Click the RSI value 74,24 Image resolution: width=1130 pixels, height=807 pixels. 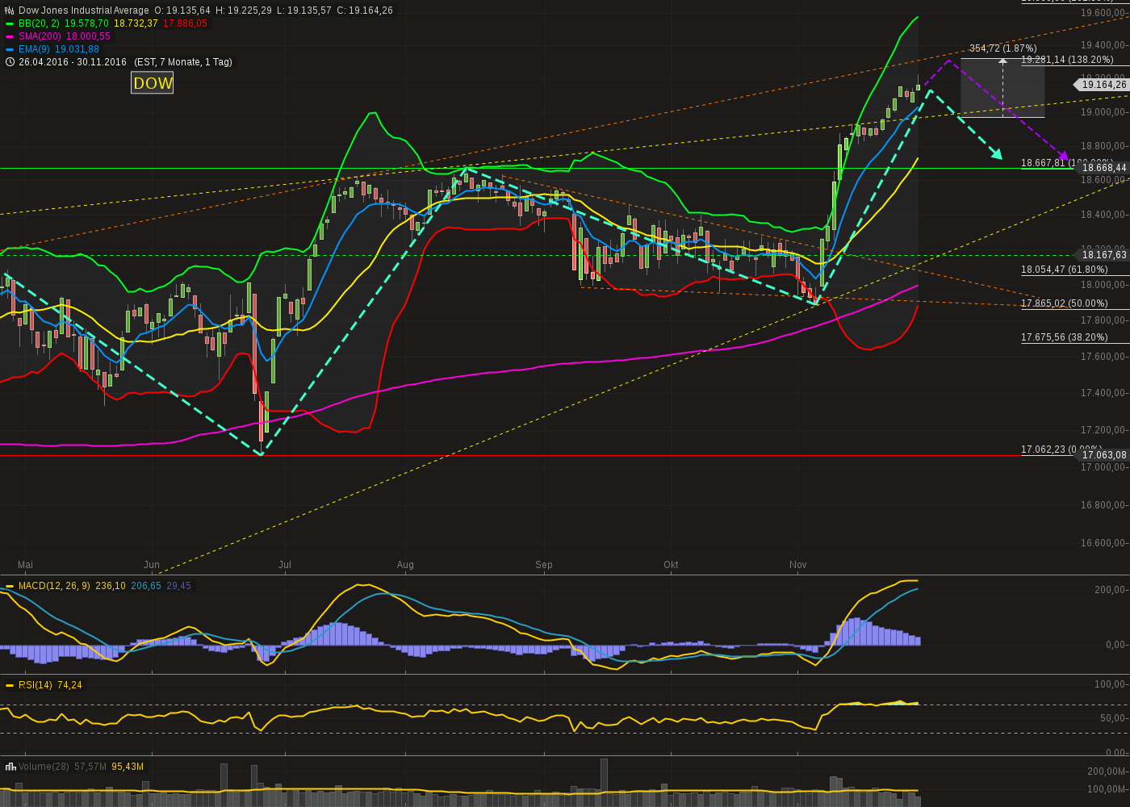pos(69,685)
